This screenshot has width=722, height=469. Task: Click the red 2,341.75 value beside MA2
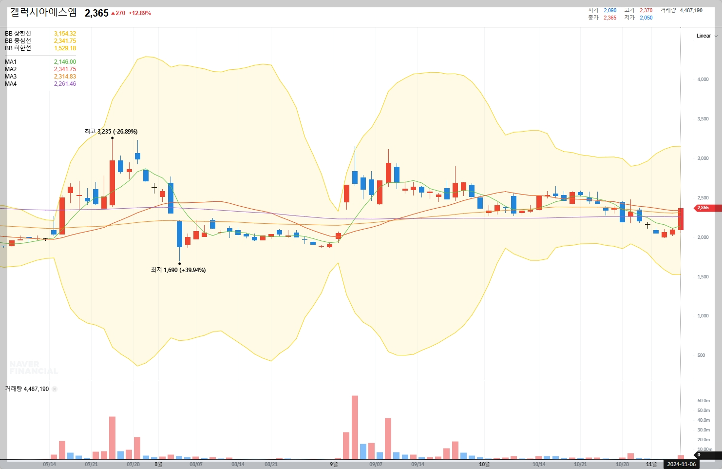(x=65, y=69)
